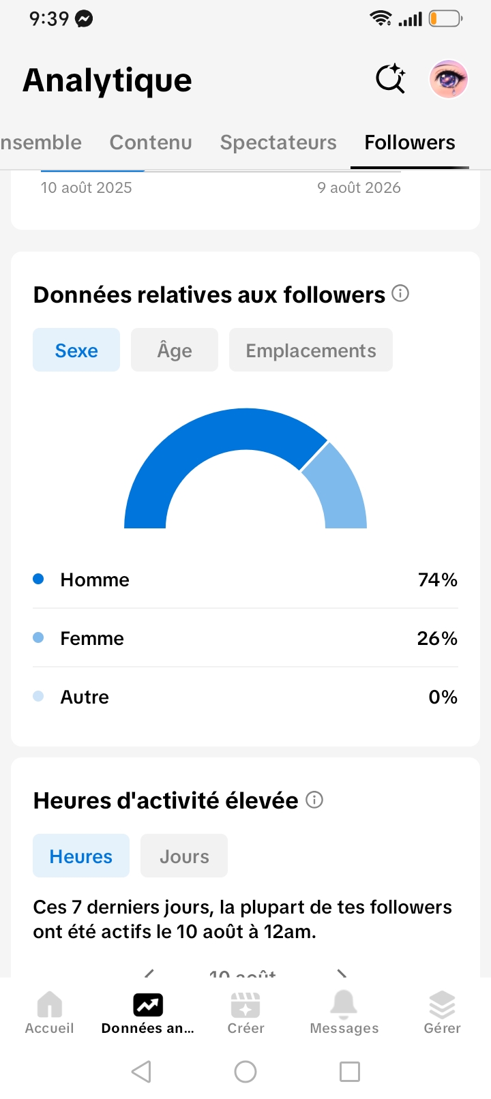The height and width of the screenshot is (1099, 491).
Task: Switch to the Contenu tab
Action: click(151, 142)
